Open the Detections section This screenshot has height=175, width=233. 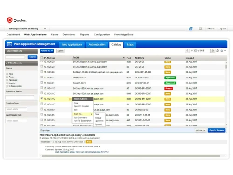pyautogui.click(x=69, y=35)
